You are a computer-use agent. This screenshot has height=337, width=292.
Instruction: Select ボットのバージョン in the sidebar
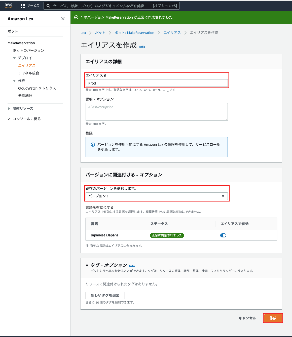click(x=28, y=51)
